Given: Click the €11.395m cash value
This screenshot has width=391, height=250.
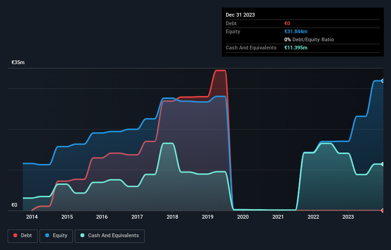Looking at the screenshot, I should [296, 48].
